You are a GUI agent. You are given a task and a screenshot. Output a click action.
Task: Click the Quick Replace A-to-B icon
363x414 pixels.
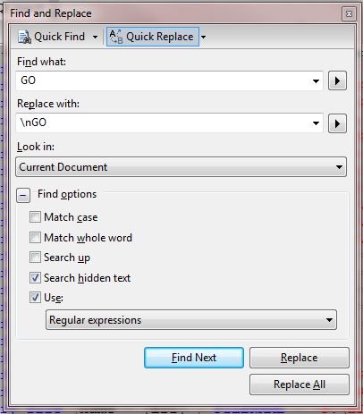pyautogui.click(x=116, y=37)
